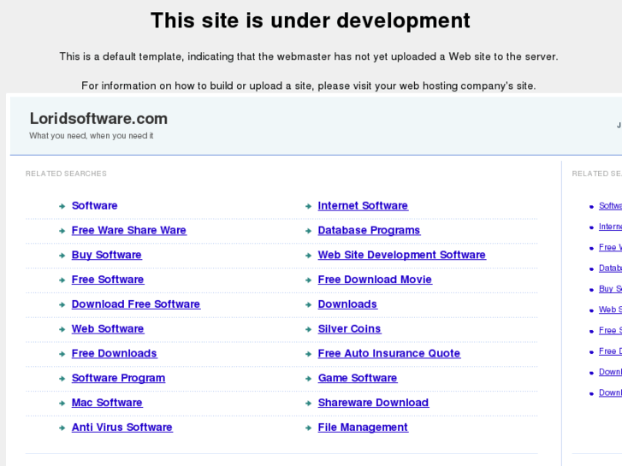The image size is (622, 466).
Task: Click the Loridsoftware.com site title
Action: pyautogui.click(x=98, y=119)
